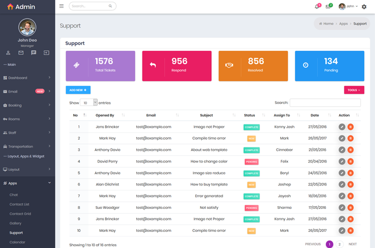
Task: Click the table Search input field
Action: [325, 103]
